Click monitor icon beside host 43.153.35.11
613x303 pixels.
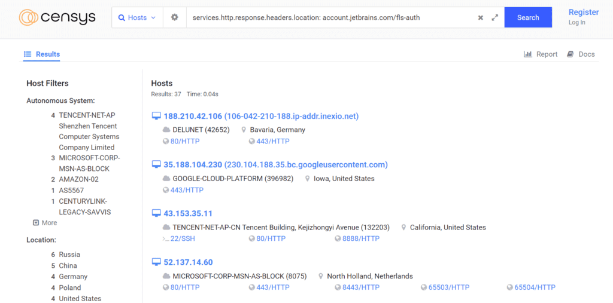[x=156, y=213]
